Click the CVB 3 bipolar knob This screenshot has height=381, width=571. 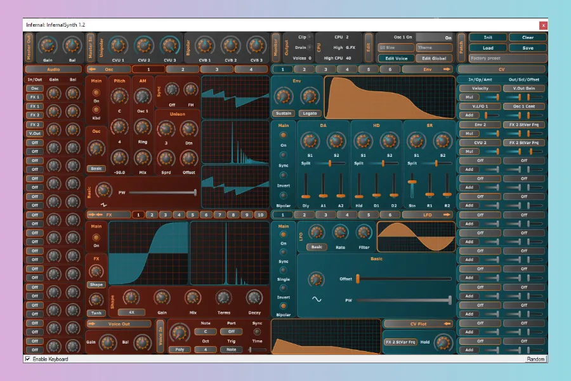pos(254,45)
